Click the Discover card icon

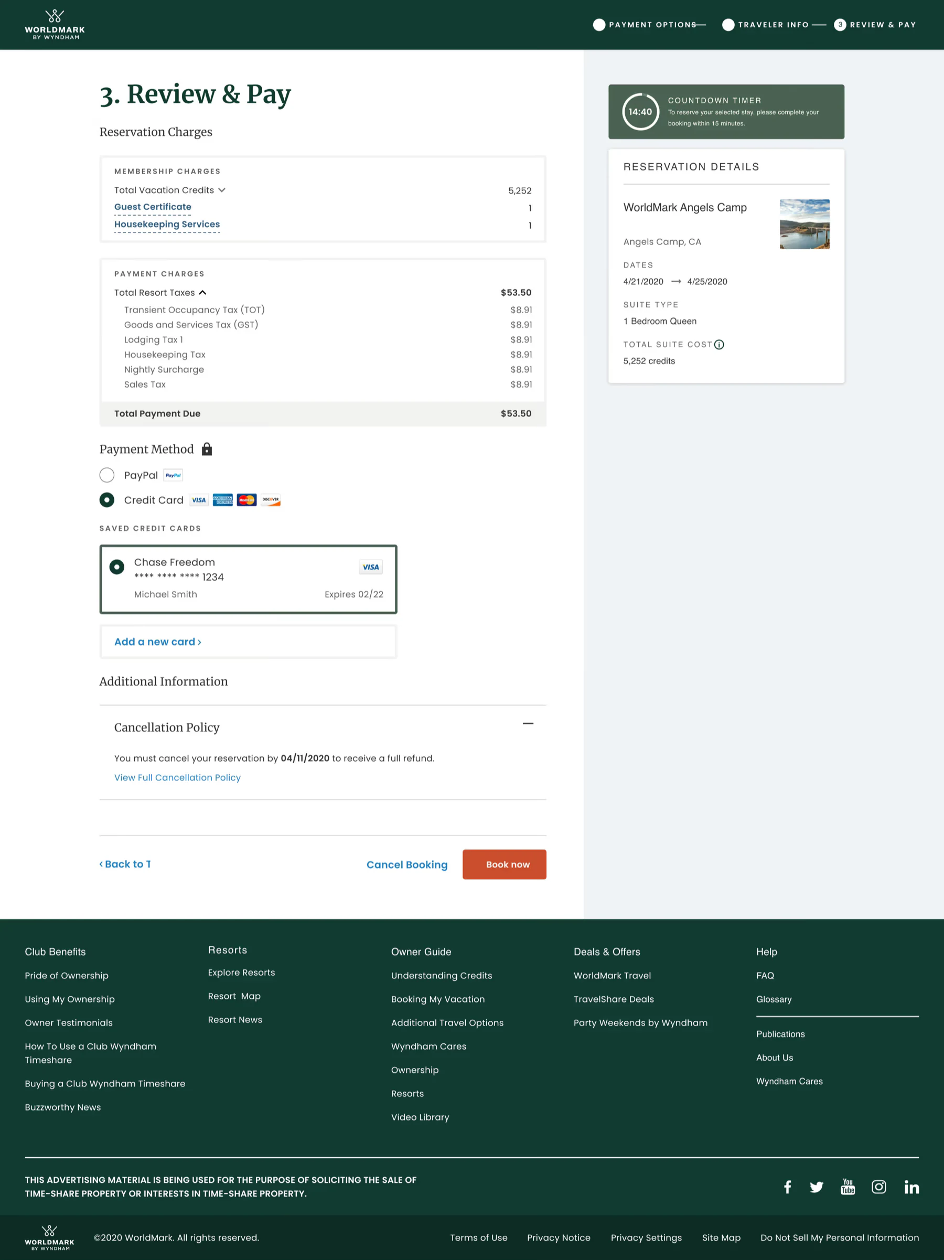click(x=271, y=500)
